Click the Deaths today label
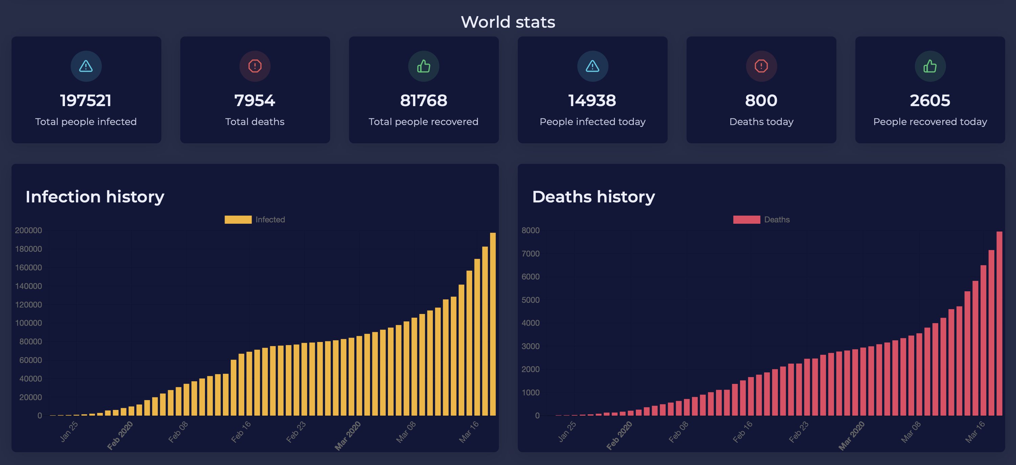This screenshot has width=1016, height=465. 761,122
